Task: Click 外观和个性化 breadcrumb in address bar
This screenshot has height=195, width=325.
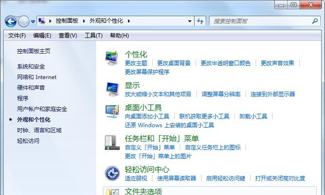Action: [x=106, y=21]
